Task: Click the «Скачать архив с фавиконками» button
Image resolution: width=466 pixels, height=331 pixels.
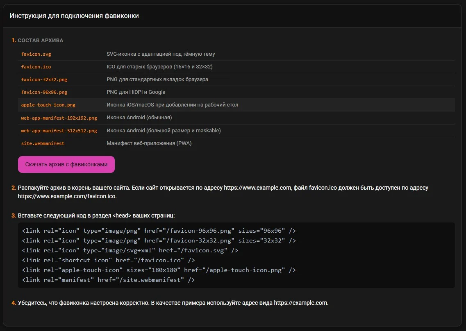Action: tap(66, 164)
